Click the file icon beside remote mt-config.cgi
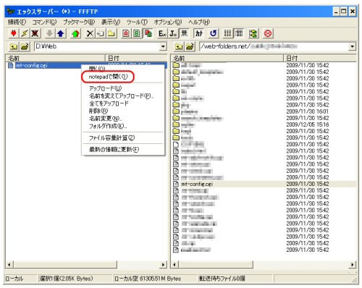 click(x=176, y=184)
